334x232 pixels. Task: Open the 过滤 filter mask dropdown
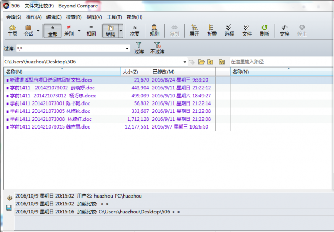point(127,49)
